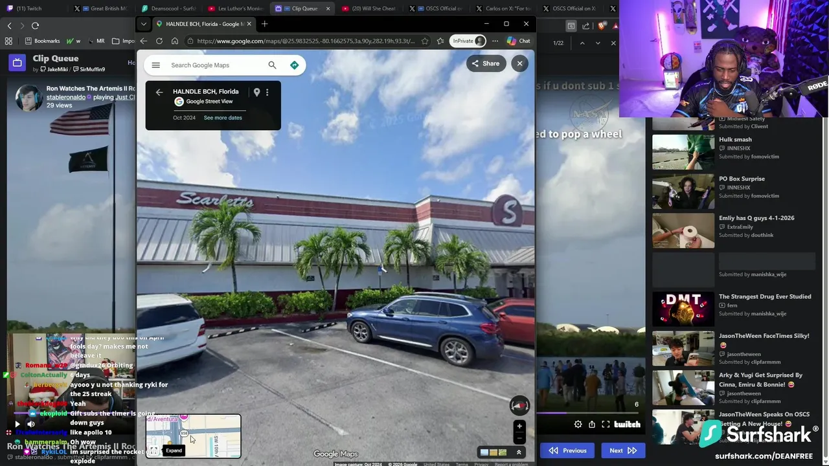This screenshot has width=829, height=466.
Task: Click the Twitch logo on the player
Action: pos(627,425)
